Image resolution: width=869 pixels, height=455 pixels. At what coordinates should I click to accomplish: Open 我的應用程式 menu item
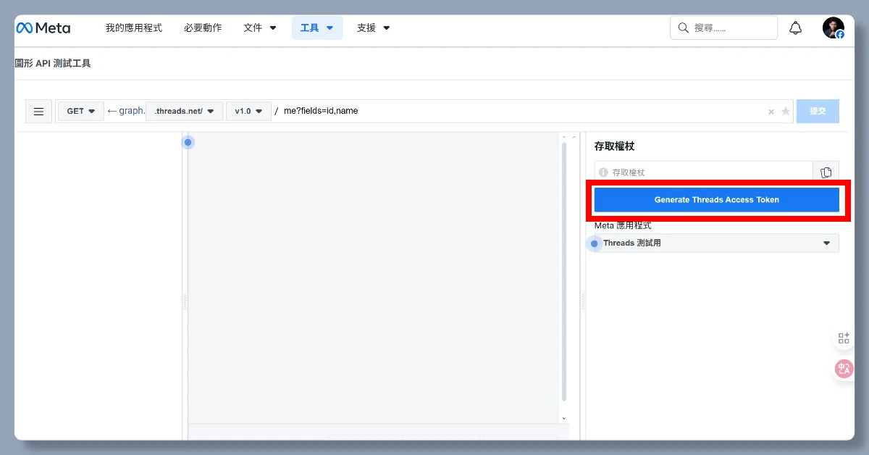click(134, 28)
